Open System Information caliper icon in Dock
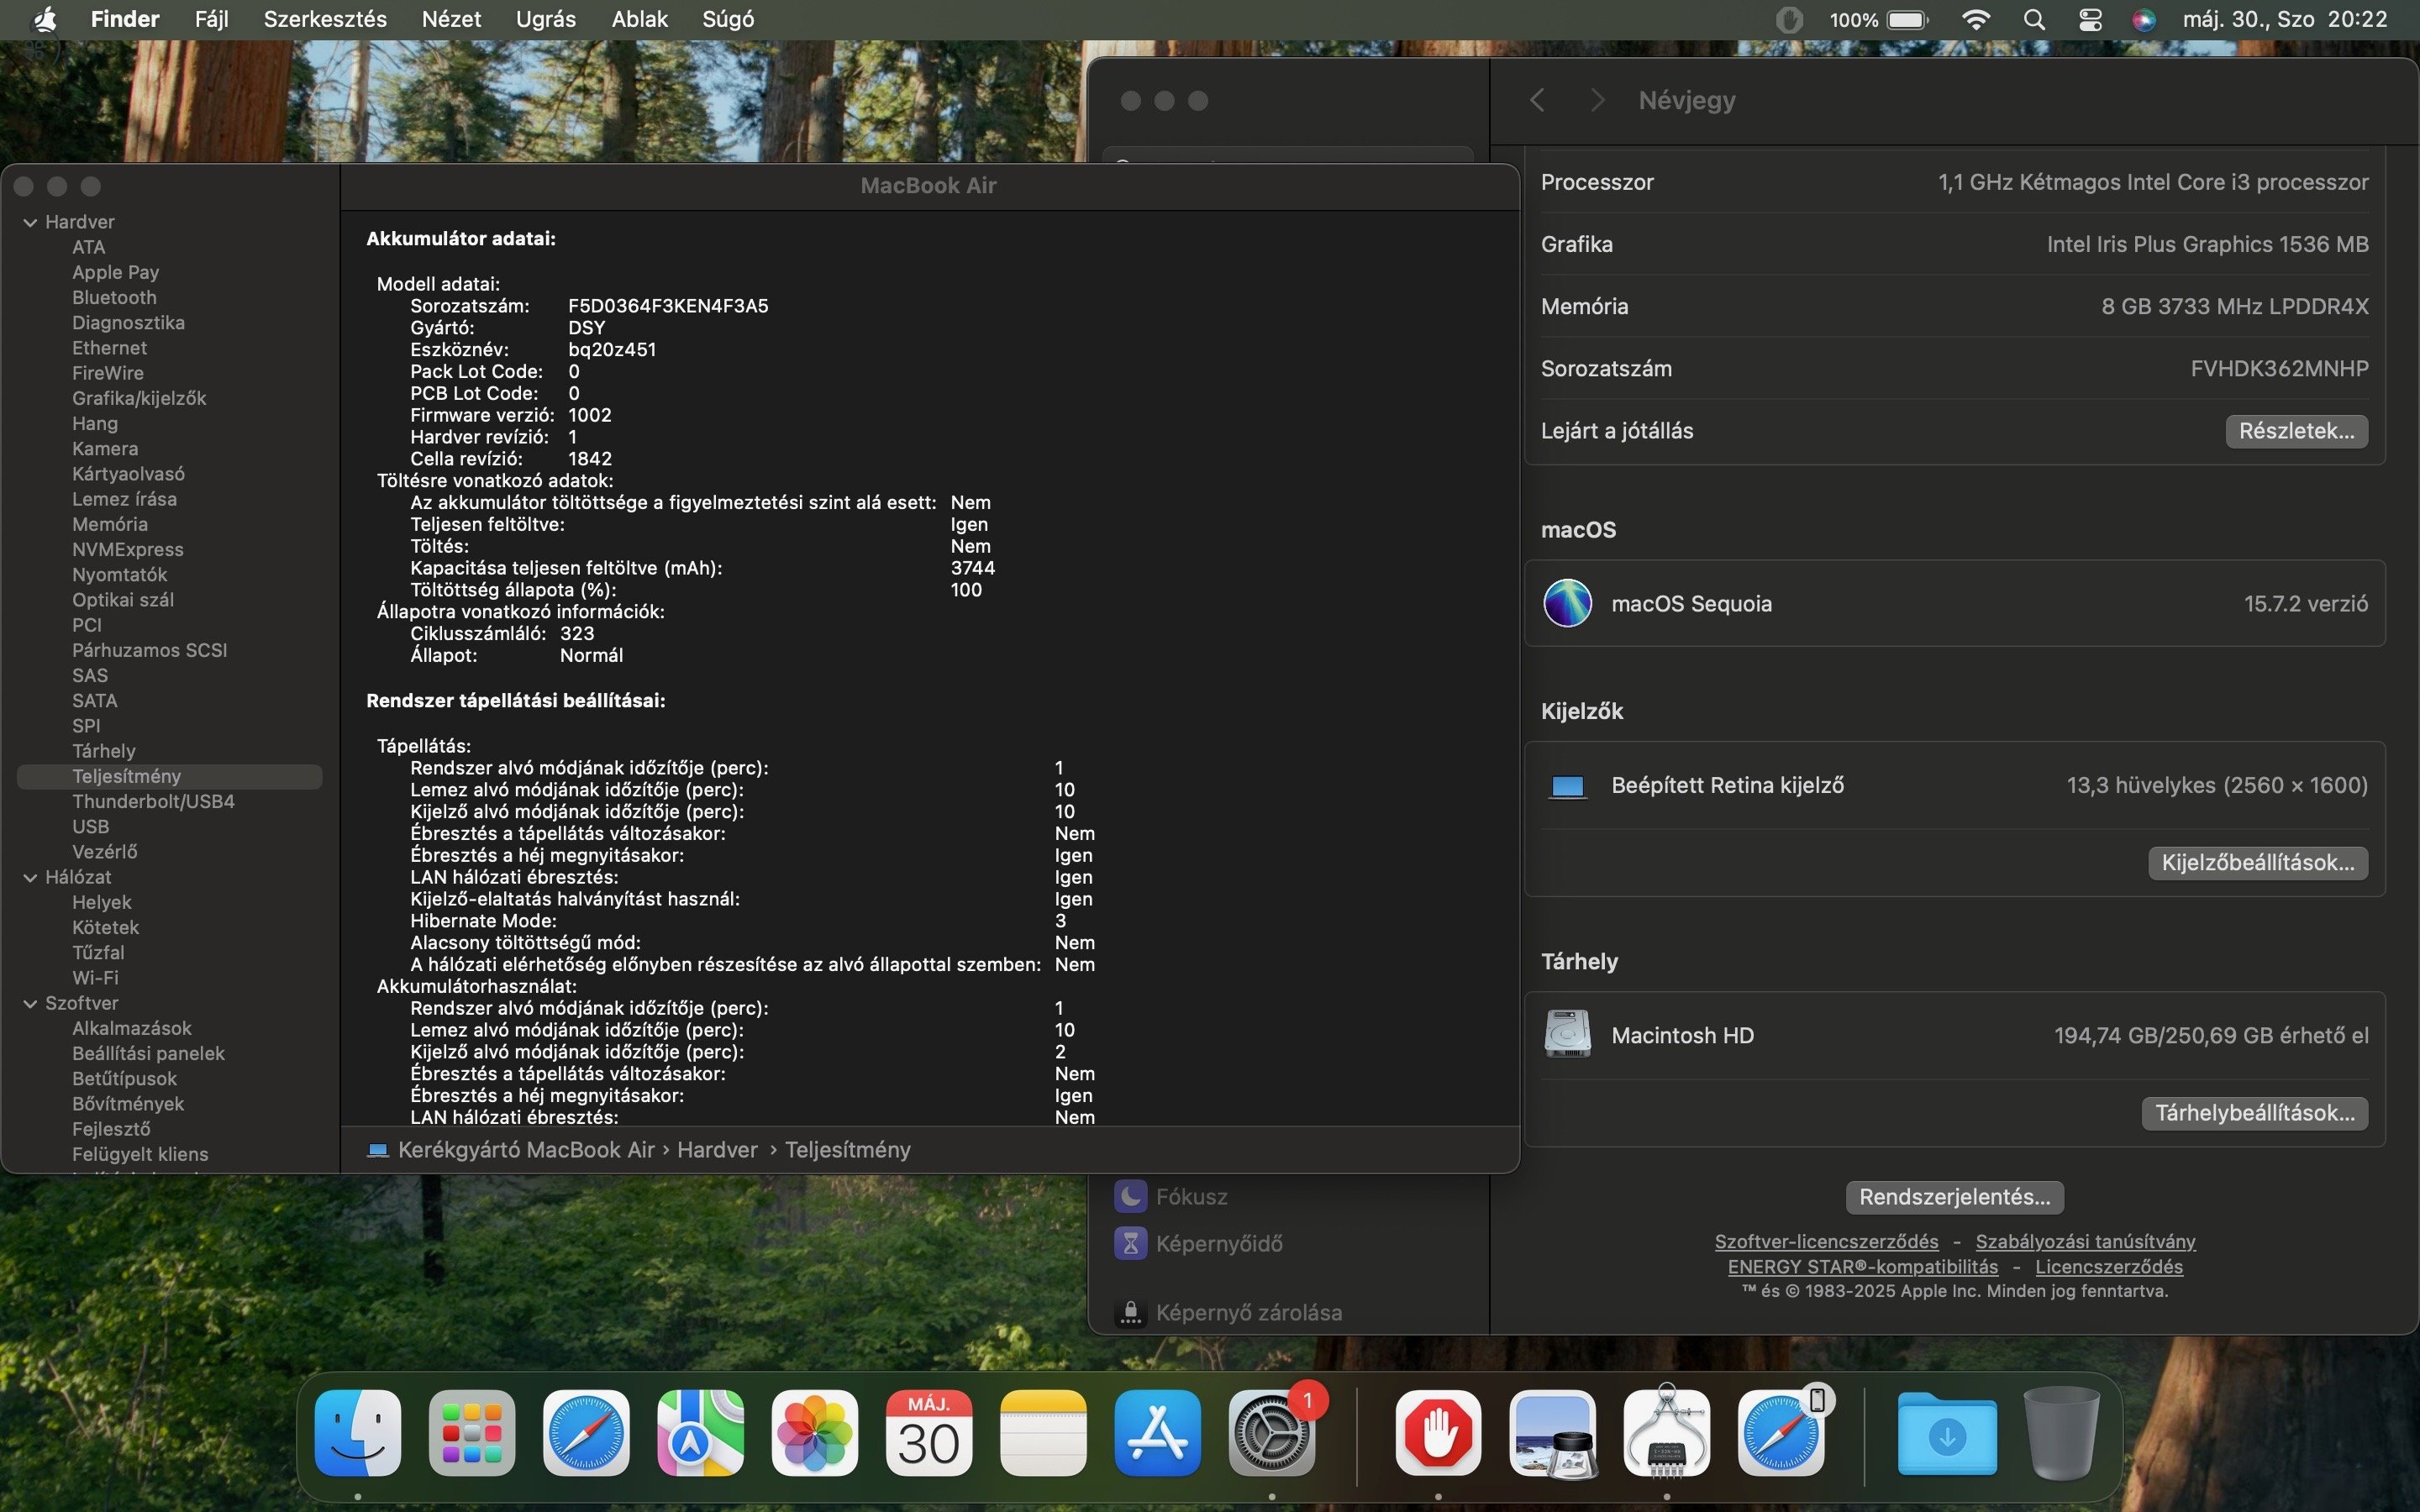The image size is (2420, 1512). click(1667, 1432)
